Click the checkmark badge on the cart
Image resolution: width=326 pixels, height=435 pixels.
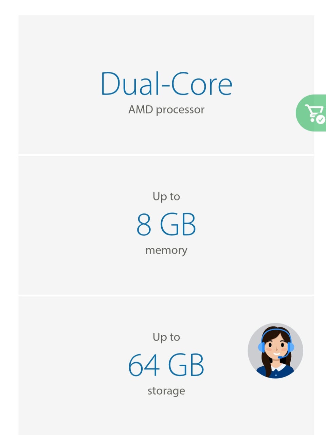pos(320,120)
